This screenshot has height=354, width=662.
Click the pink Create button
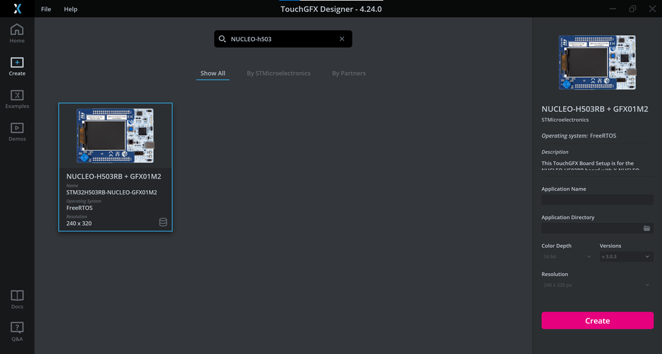[598, 321]
